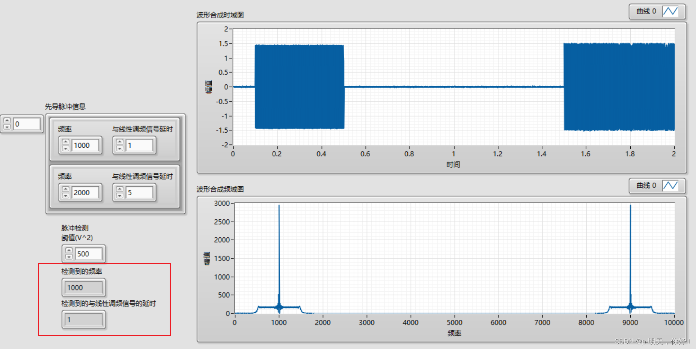Click the 脉冲检测 阈值(V^2) label
Image resolution: width=696 pixels, height=349 pixels.
[77, 233]
